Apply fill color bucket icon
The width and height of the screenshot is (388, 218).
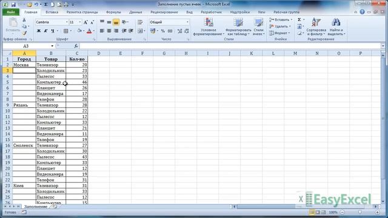pyautogui.click(x=79, y=31)
